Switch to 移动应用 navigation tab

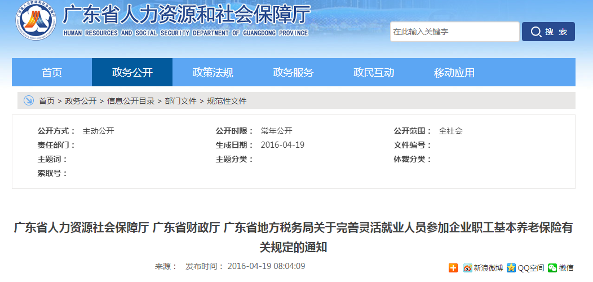pos(454,72)
